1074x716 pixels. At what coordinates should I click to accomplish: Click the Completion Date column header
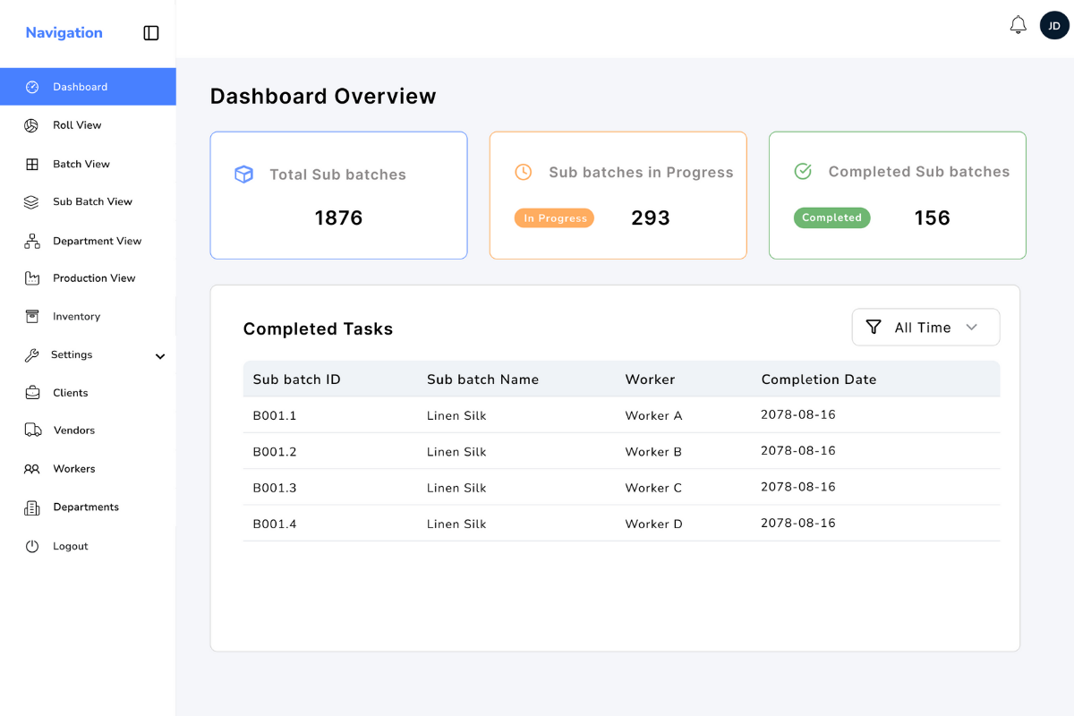pos(818,379)
